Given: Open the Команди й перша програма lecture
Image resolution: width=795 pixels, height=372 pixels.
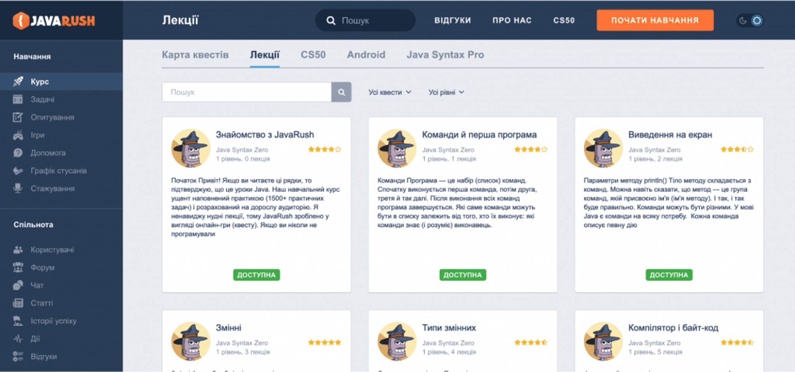Looking at the screenshot, I should click(479, 135).
